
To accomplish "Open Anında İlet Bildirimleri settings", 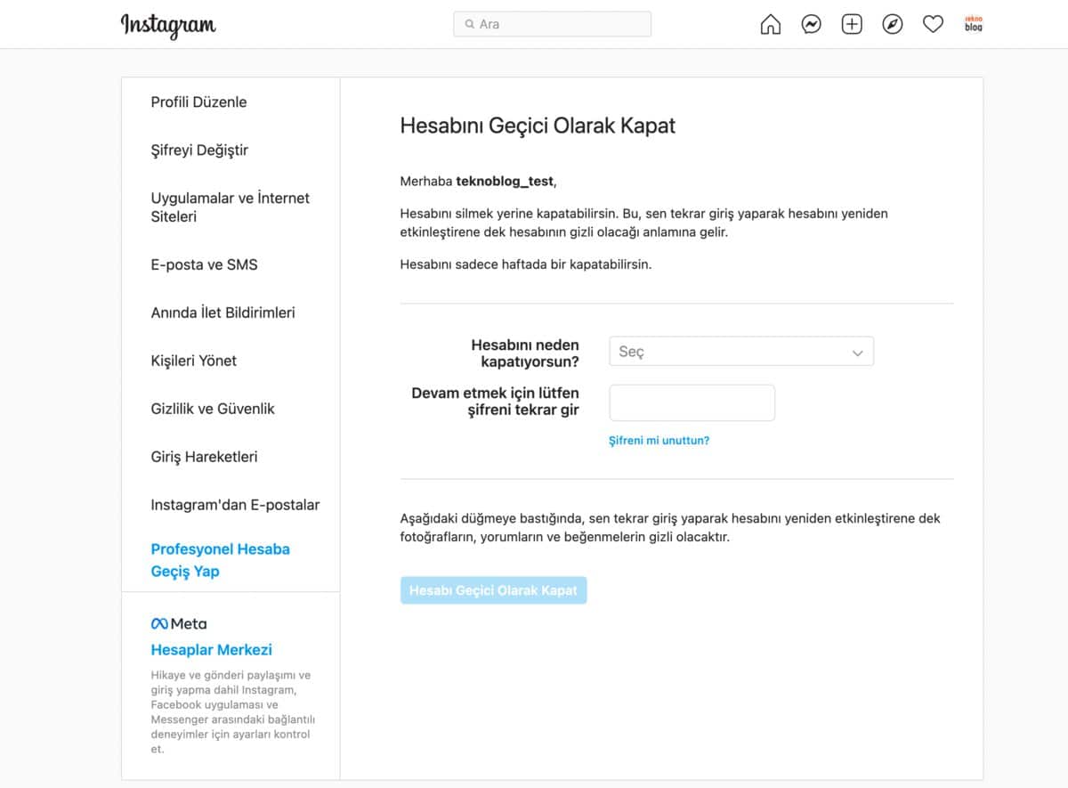I will click(222, 313).
